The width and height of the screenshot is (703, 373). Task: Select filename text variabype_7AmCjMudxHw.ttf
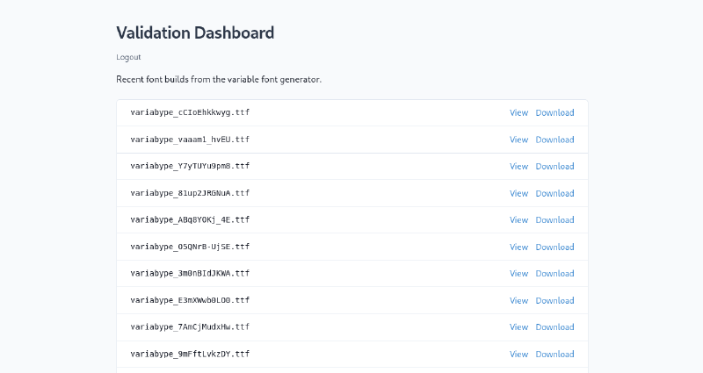(190, 326)
